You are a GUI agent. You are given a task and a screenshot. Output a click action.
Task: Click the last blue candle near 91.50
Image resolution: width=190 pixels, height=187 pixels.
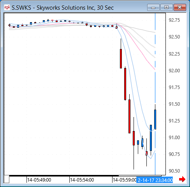pyautogui.click(x=155, y=119)
